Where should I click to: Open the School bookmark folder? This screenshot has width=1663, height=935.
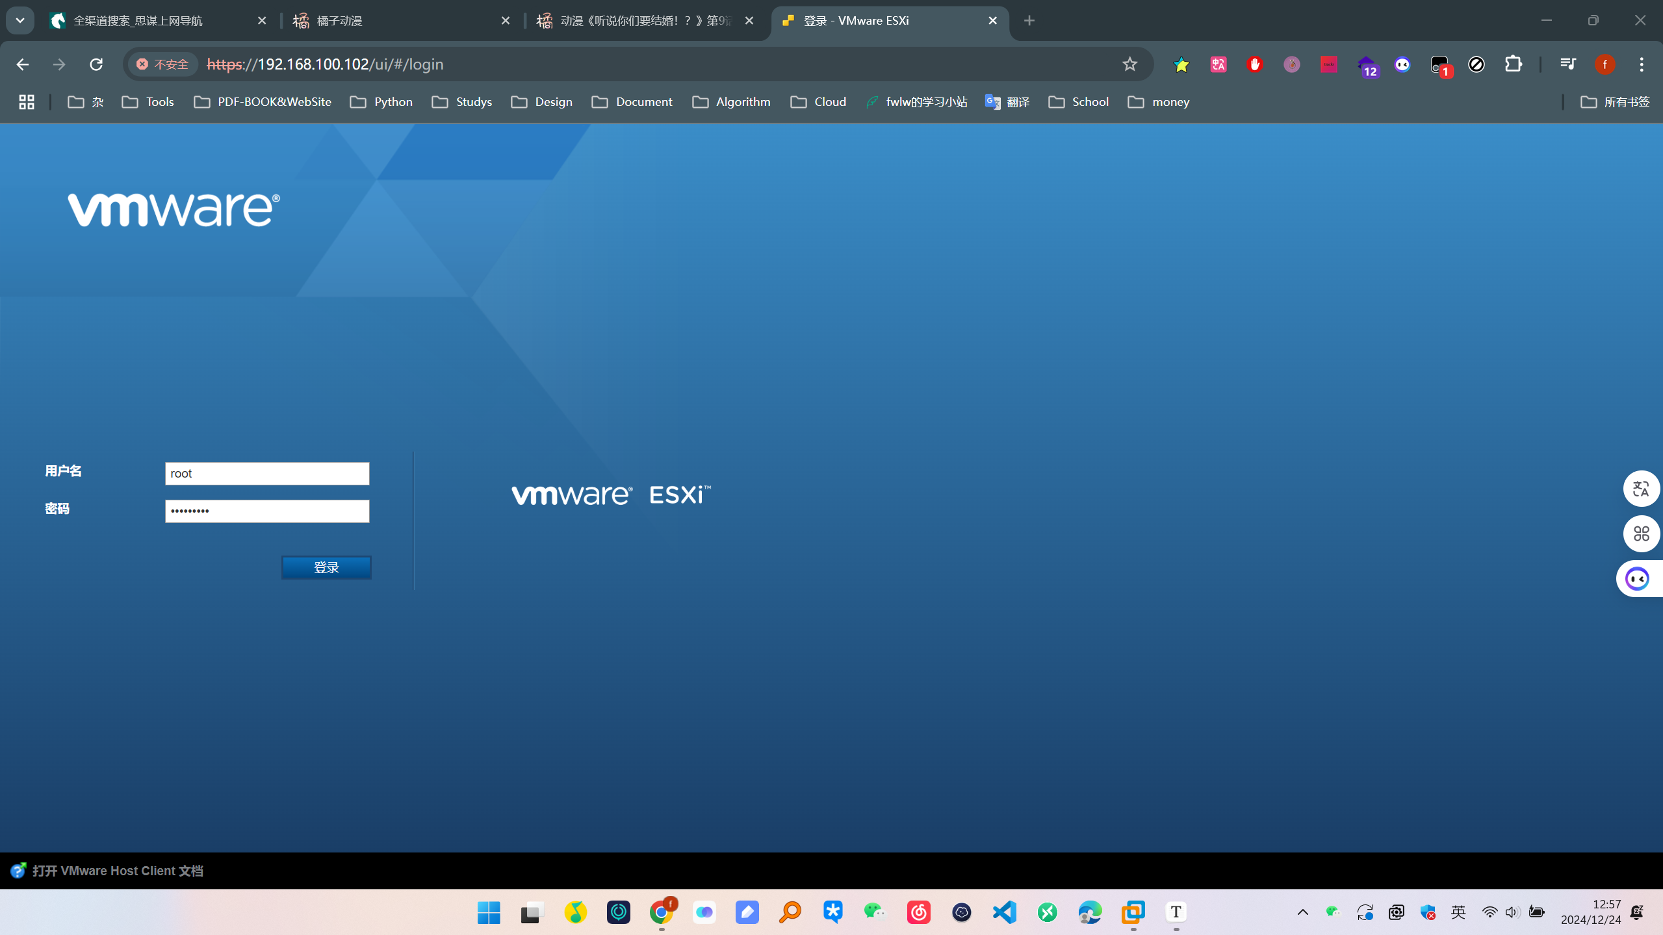click(x=1079, y=102)
